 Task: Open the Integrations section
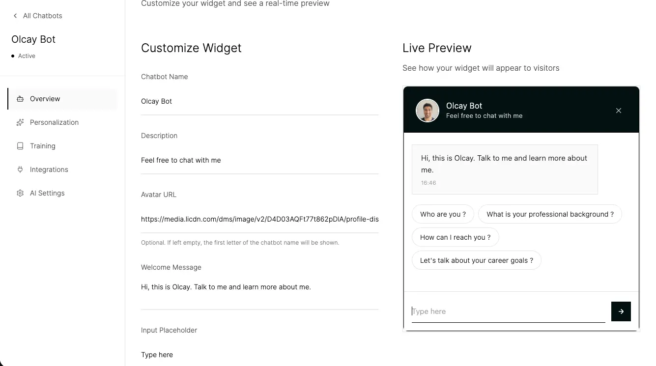pyautogui.click(x=49, y=169)
